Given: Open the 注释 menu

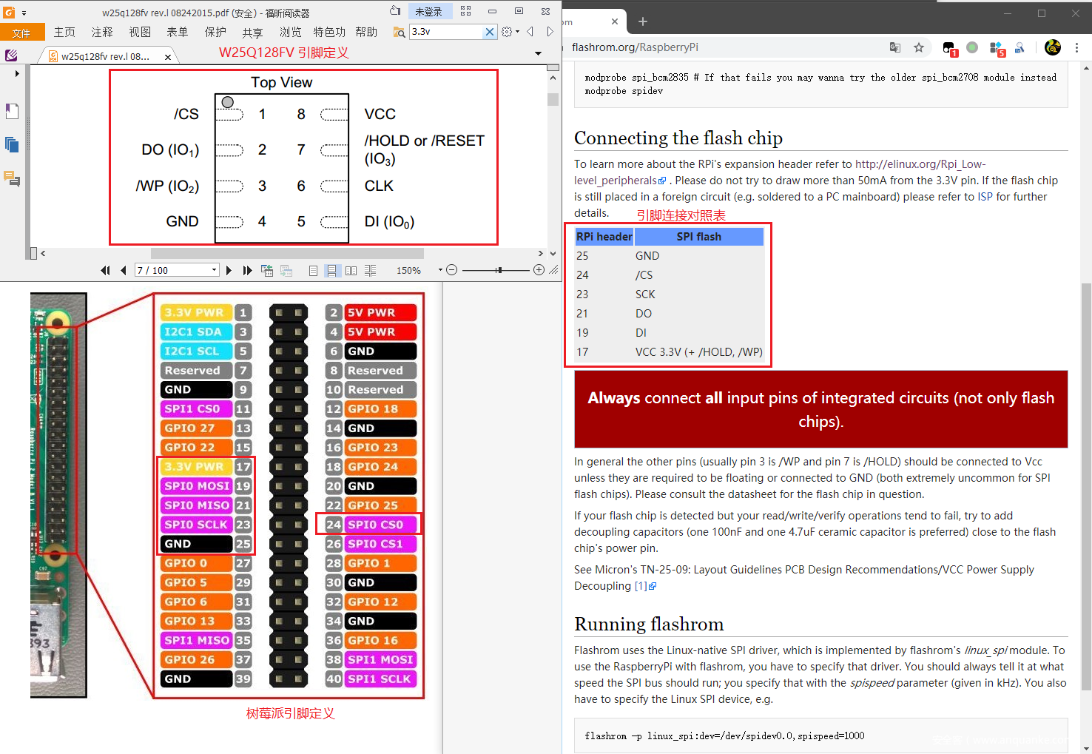Looking at the screenshot, I should pos(102,32).
